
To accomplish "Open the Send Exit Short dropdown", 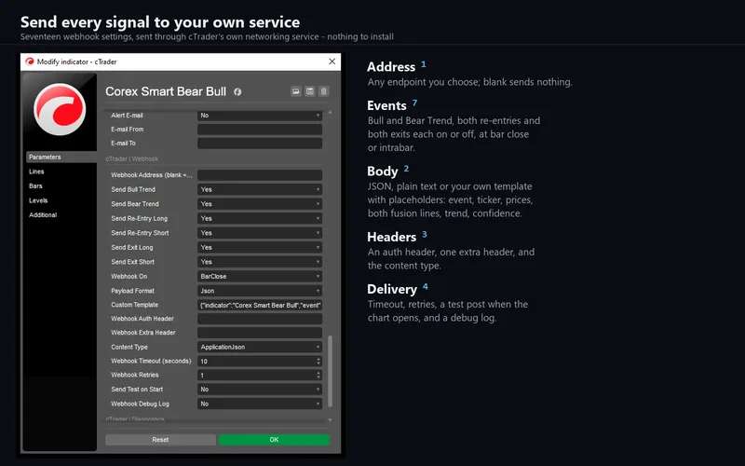I will pos(260,262).
